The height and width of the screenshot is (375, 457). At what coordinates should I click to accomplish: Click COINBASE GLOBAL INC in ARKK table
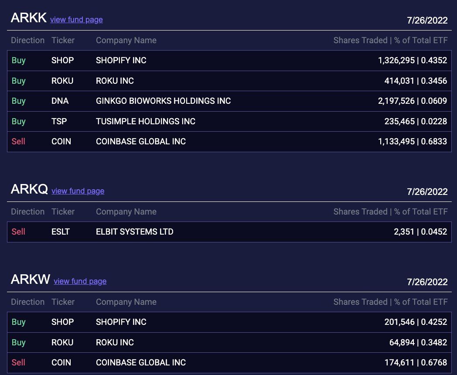click(x=140, y=141)
